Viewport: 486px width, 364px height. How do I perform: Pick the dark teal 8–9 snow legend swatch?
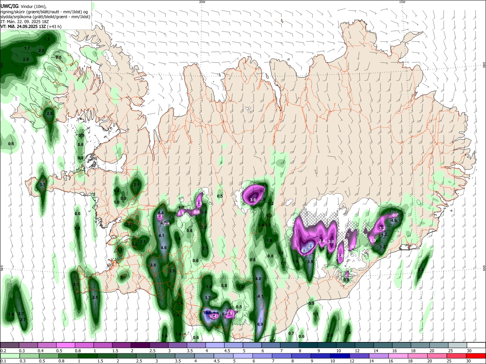pos(308,345)
